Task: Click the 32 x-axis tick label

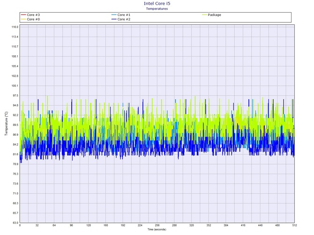Action: [37, 225]
